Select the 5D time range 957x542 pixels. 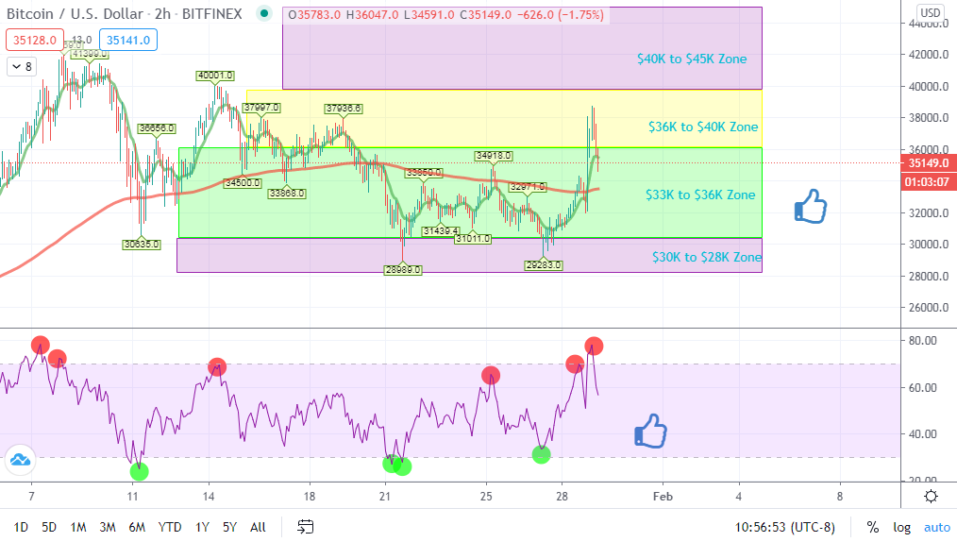pyautogui.click(x=49, y=527)
